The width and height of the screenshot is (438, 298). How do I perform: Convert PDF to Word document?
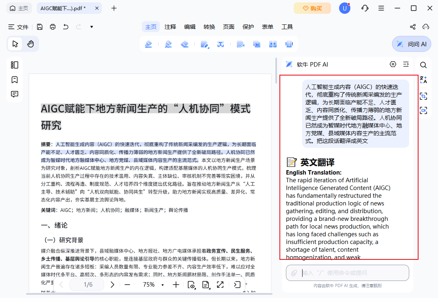pos(257,44)
